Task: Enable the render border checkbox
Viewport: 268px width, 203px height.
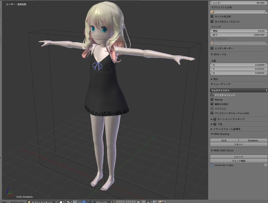Action: click(x=212, y=48)
